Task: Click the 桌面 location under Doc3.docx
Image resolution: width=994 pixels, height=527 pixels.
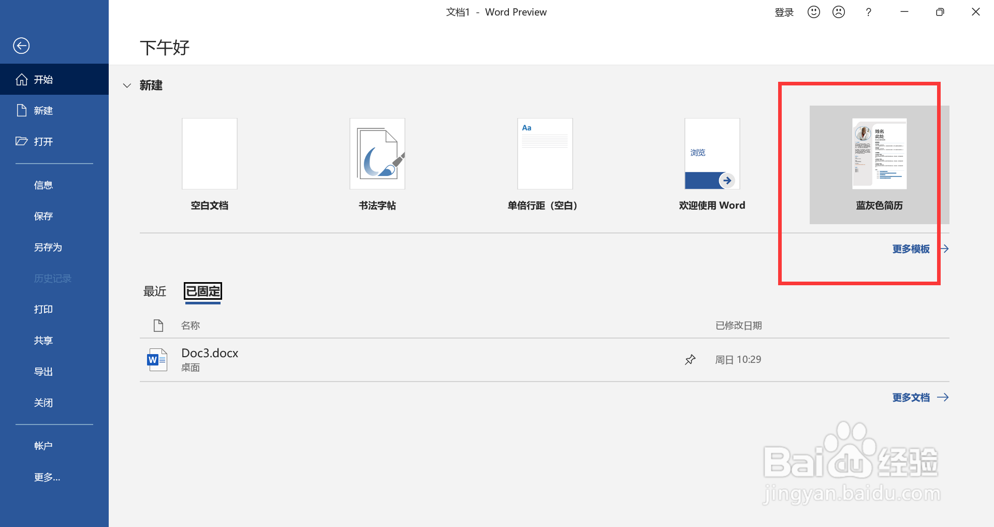Action: tap(191, 368)
